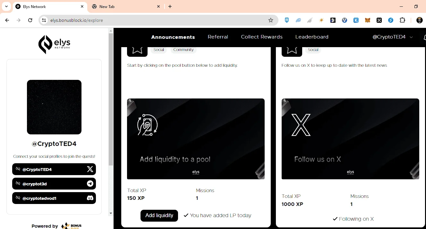Open the Extensions puzzle menu
This screenshot has height=229, width=426.
coord(402,20)
